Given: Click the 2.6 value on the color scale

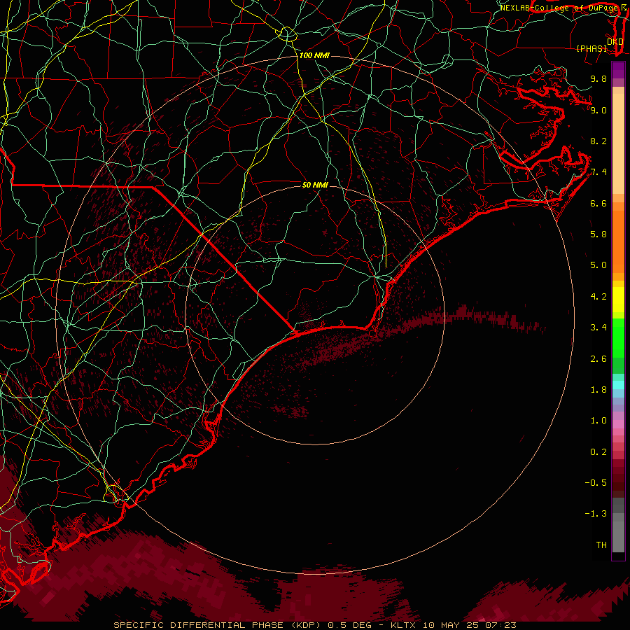Looking at the screenshot, I should tap(598, 359).
